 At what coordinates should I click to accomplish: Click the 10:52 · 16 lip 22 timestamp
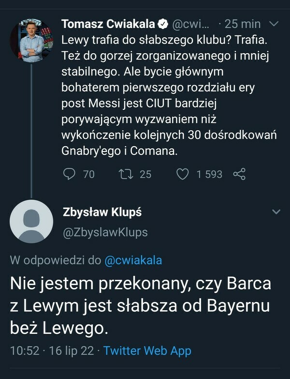52,350
